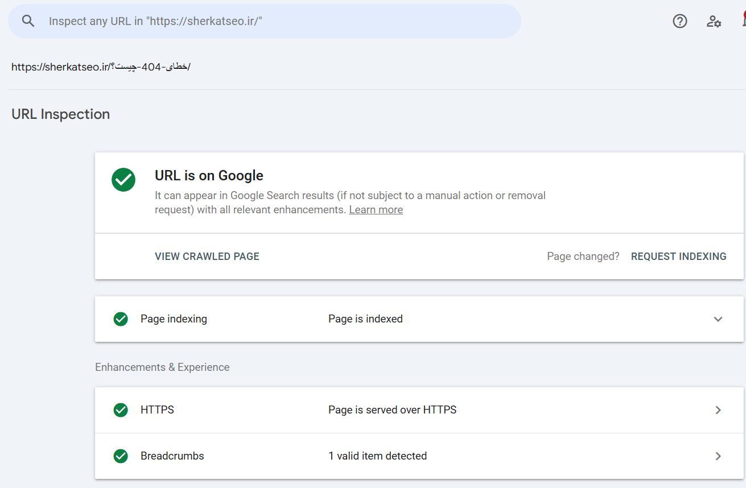Select the Page is indexed status text
The height and width of the screenshot is (488, 746).
coord(365,319)
